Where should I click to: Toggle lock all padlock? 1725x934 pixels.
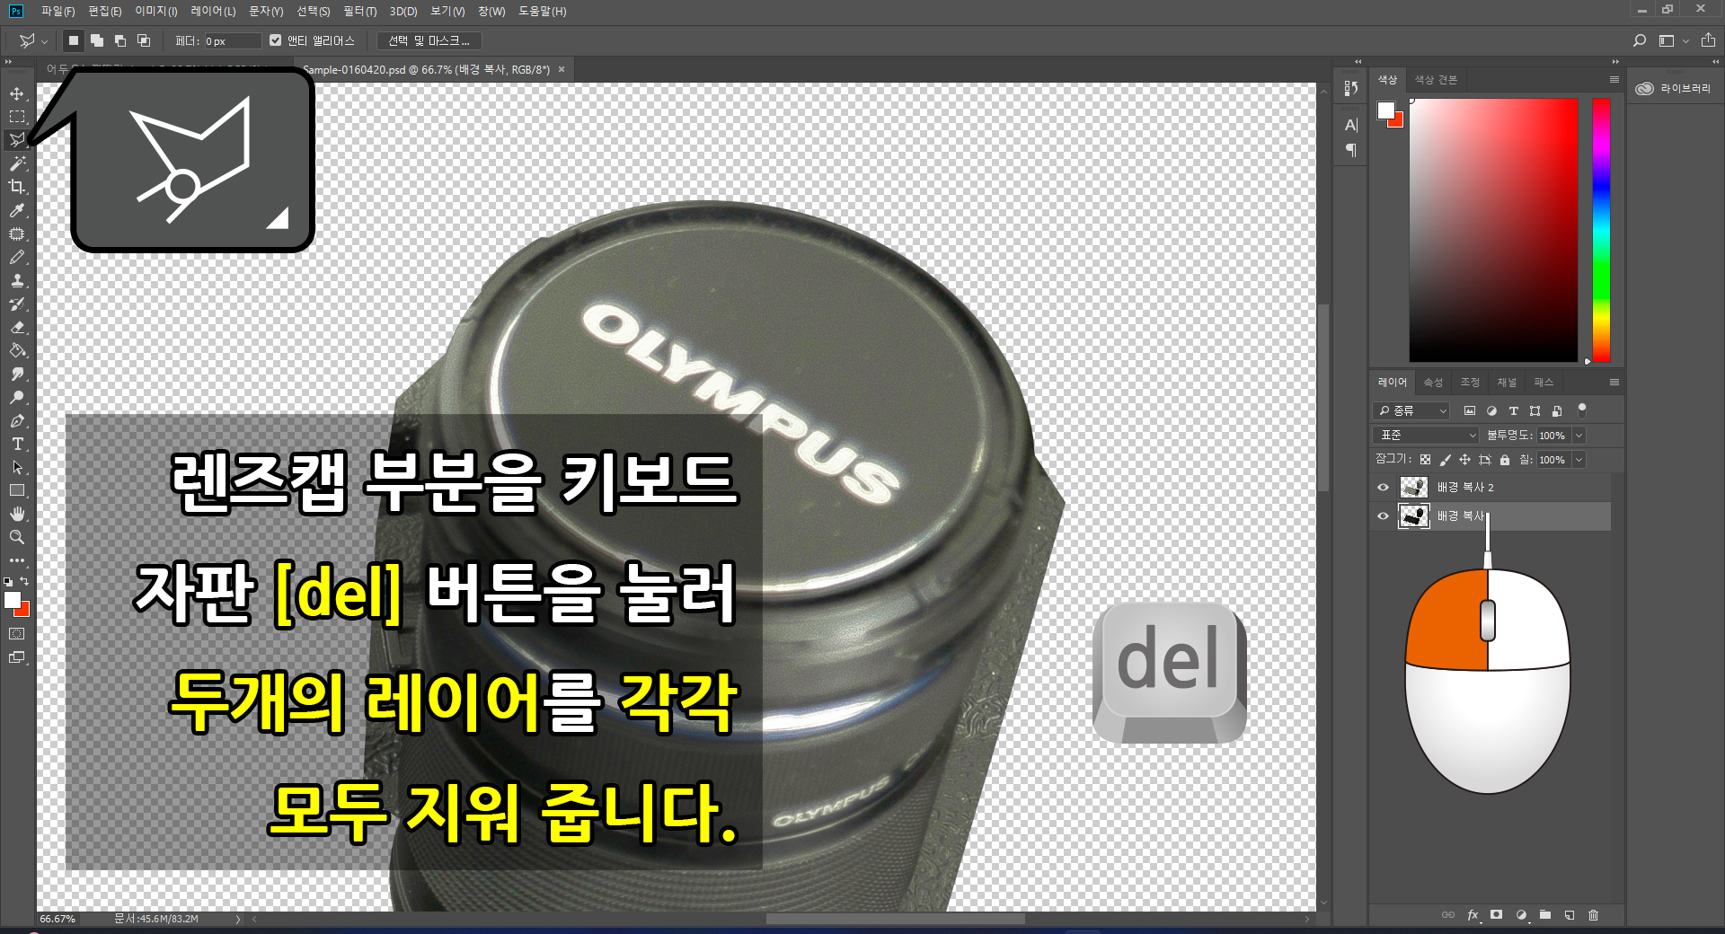pos(1505,460)
